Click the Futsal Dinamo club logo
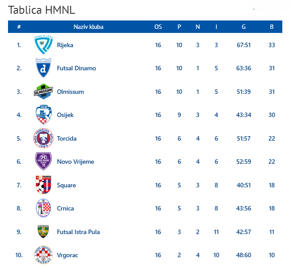 pyautogui.click(x=44, y=68)
